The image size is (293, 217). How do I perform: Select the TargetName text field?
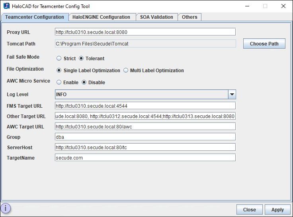tap(145, 158)
